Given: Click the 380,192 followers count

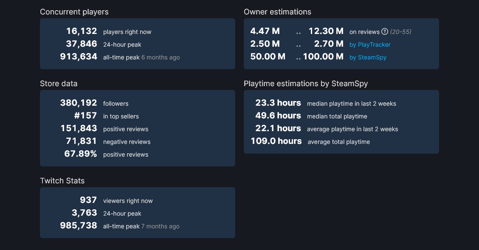Looking at the screenshot, I should click(79, 103).
